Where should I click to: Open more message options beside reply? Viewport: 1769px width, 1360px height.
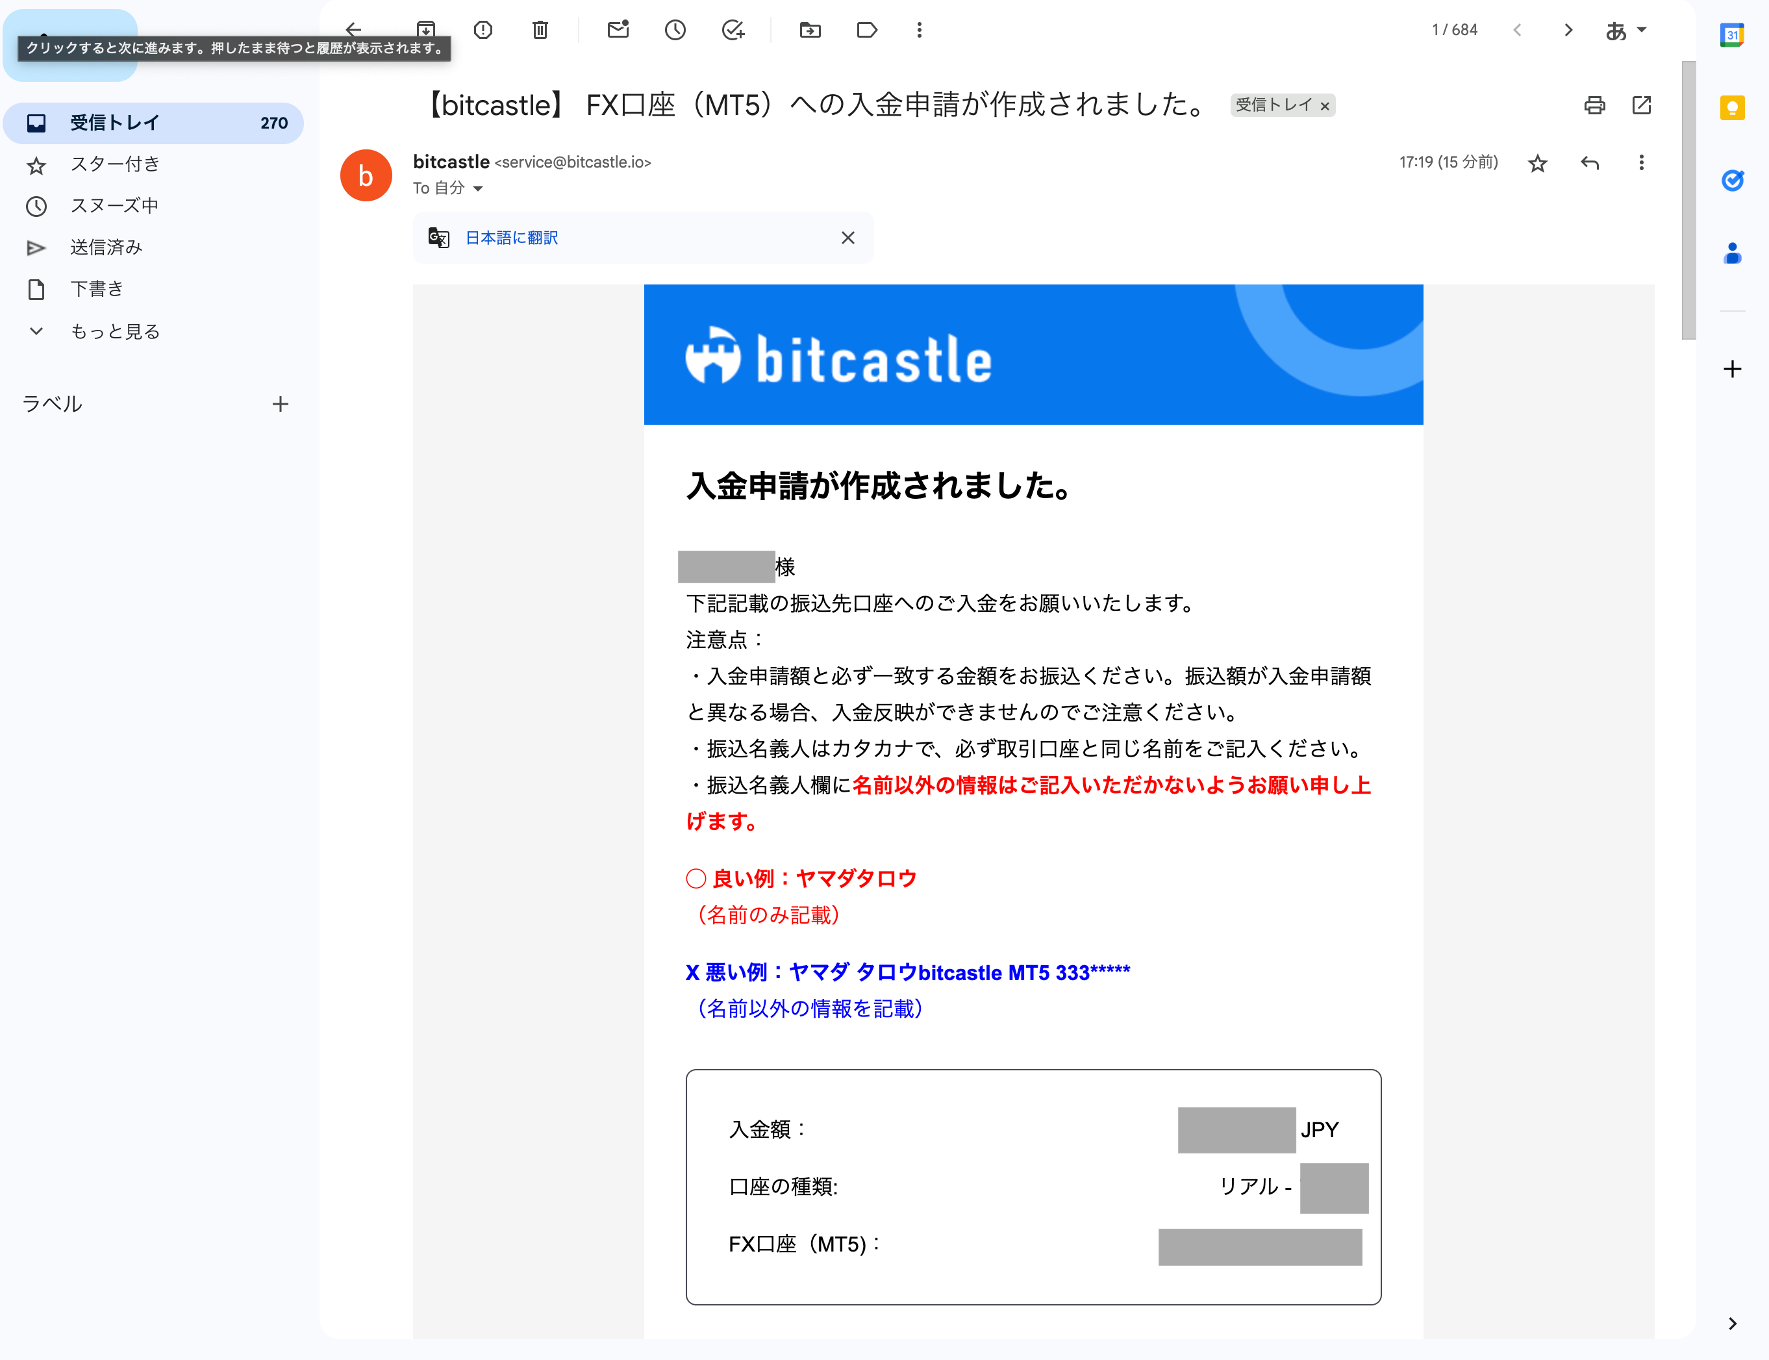coord(1642,163)
